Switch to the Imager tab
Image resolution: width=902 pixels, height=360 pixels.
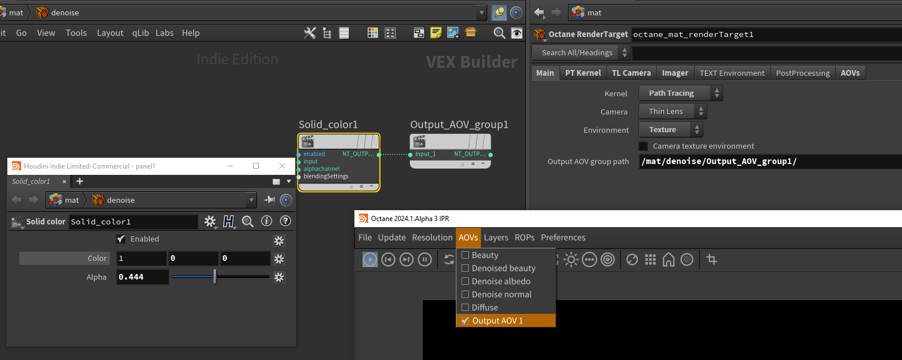tap(675, 73)
